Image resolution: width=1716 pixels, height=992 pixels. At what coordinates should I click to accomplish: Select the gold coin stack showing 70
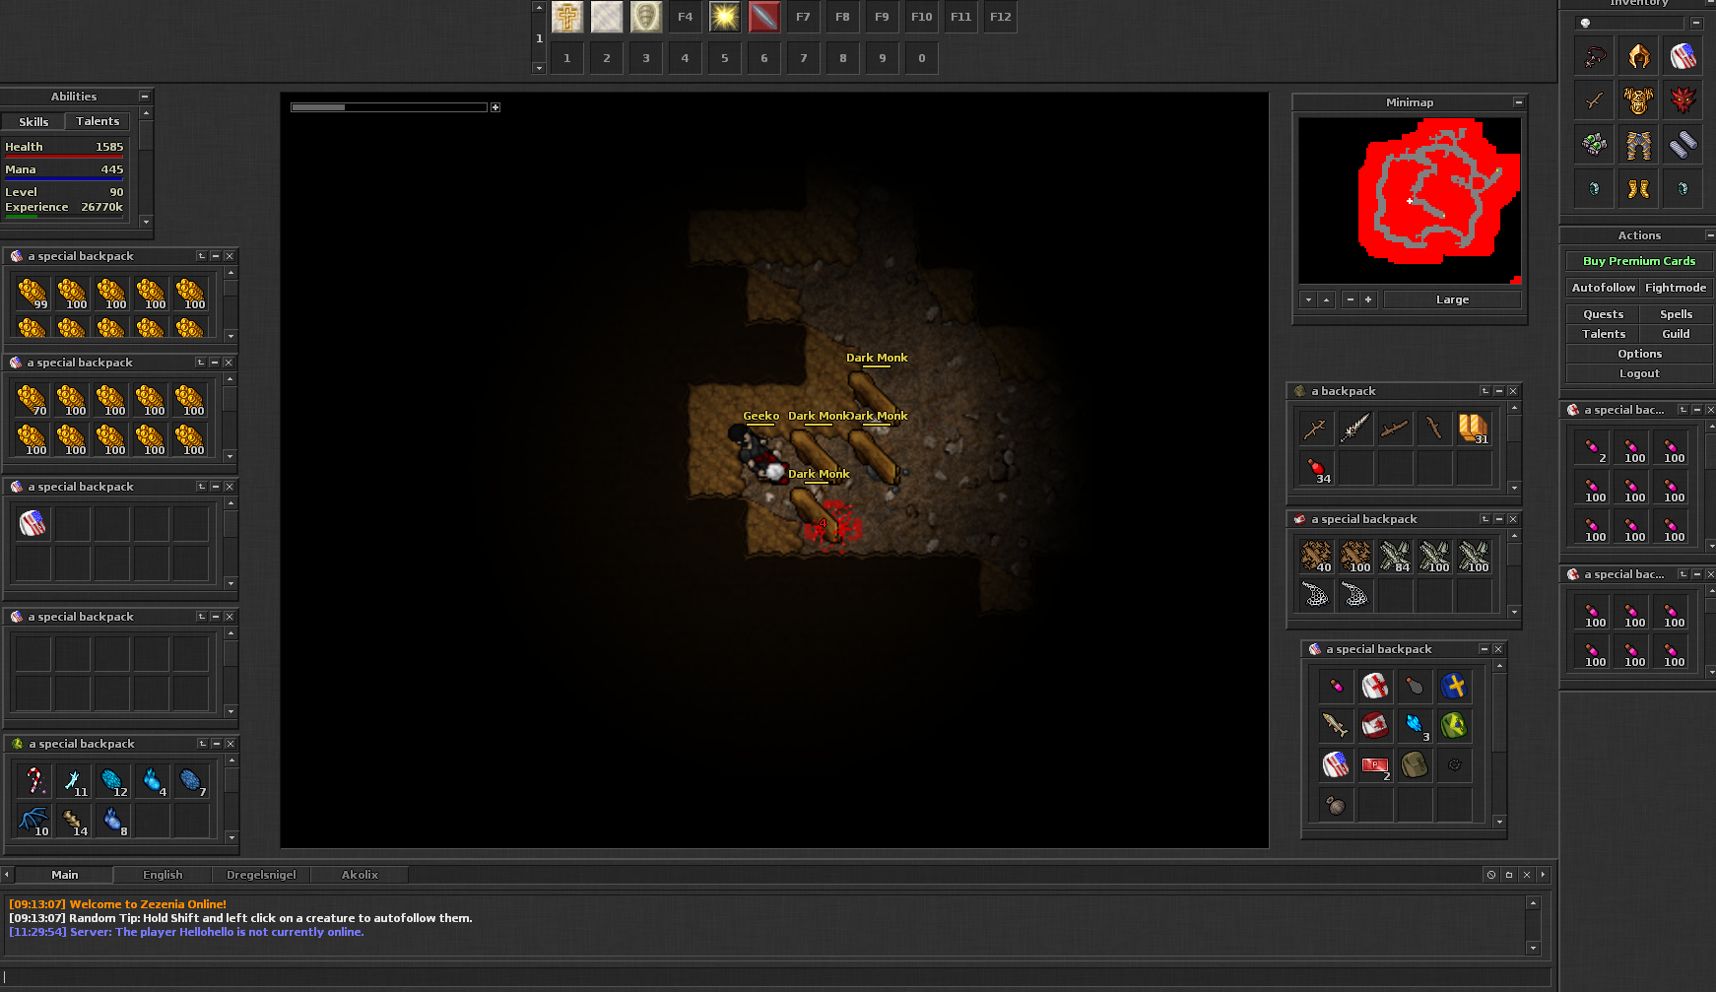click(33, 400)
